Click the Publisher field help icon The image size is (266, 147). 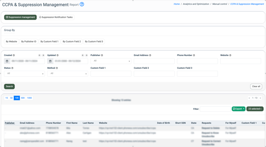click(102, 56)
